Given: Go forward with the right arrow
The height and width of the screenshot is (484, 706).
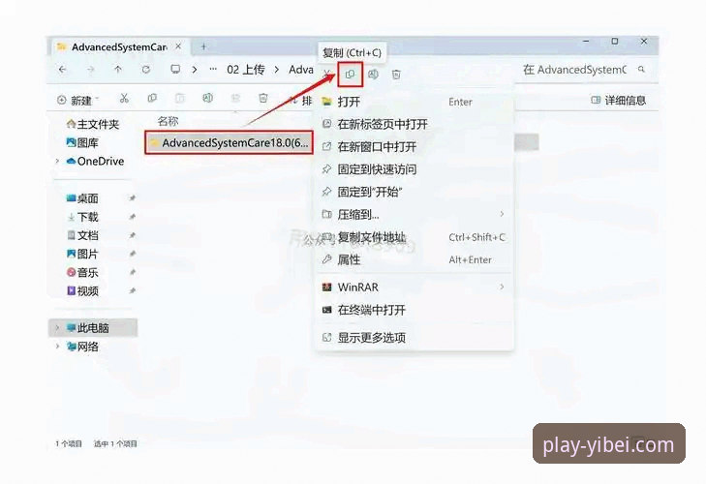Looking at the screenshot, I should pos(90,70).
